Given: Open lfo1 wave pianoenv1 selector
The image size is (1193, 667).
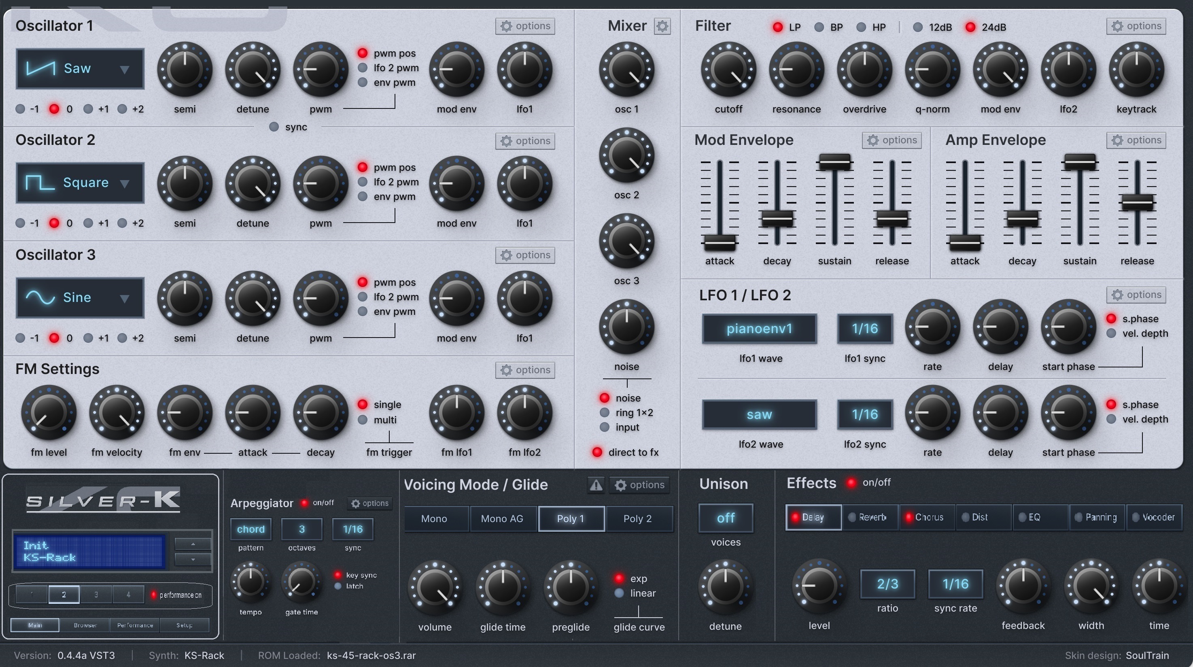Looking at the screenshot, I should [x=760, y=329].
